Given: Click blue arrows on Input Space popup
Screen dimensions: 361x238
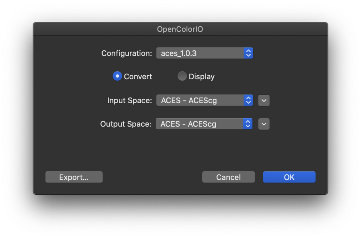Looking at the screenshot, I should pyautogui.click(x=248, y=100).
